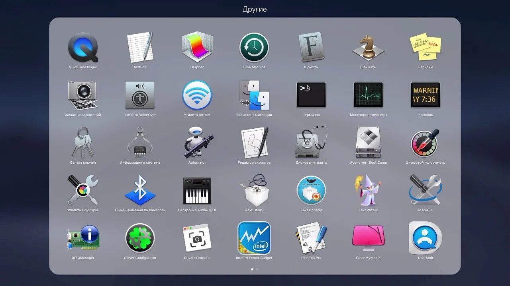Screen dimensions: 510x286
Task: Launch the Терминал app
Action: coord(311,95)
